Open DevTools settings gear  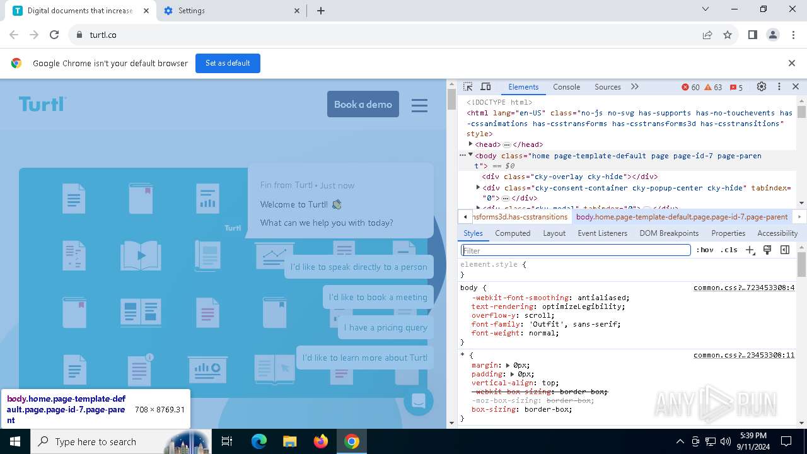point(762,87)
